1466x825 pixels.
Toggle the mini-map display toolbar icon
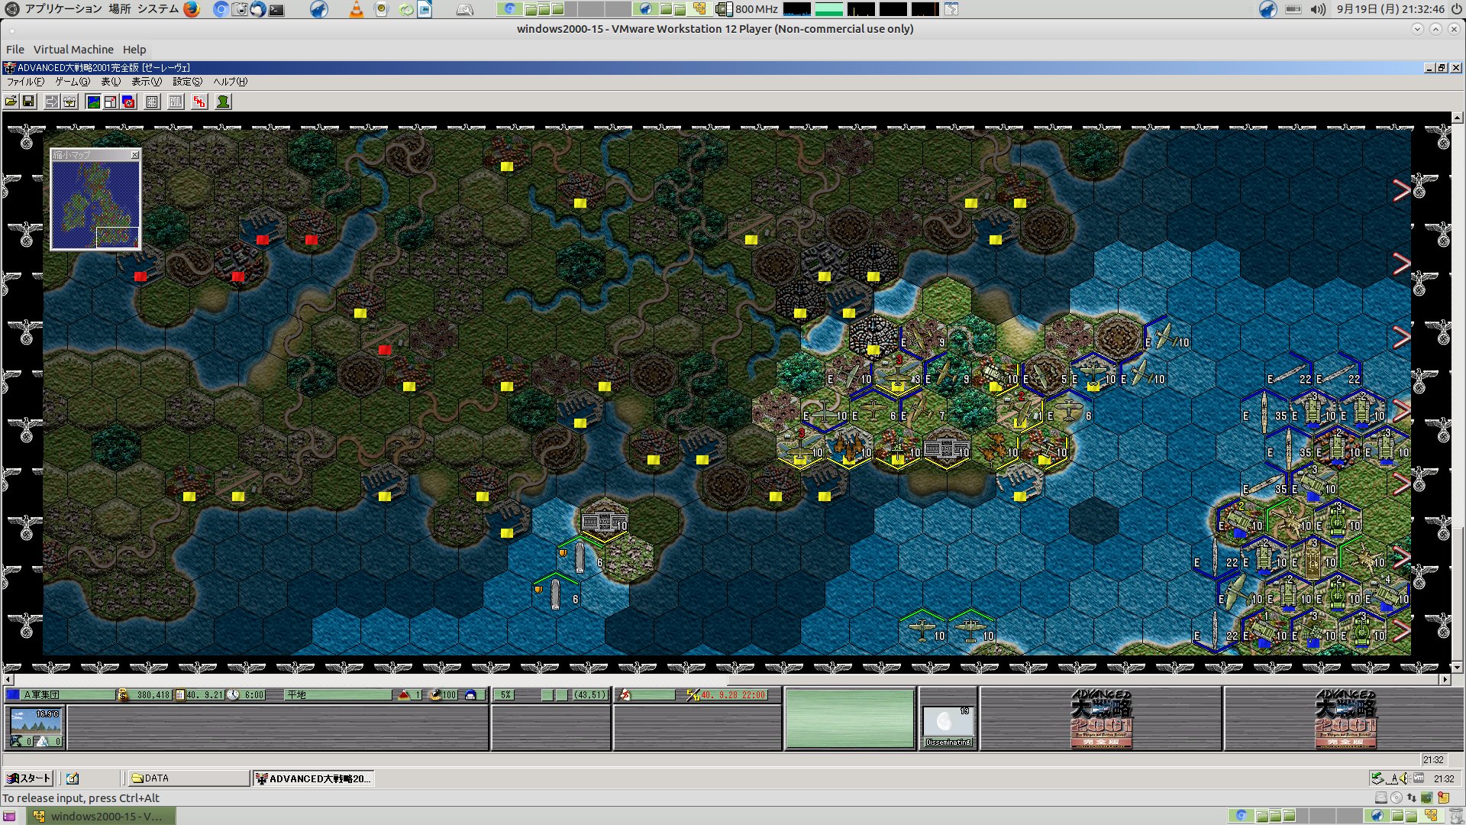pos(93,102)
